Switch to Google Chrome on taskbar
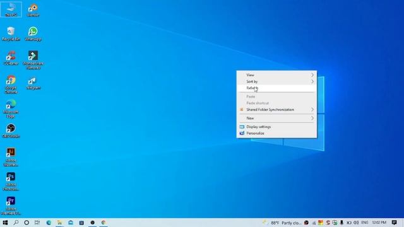This screenshot has width=404, height=227. (x=104, y=223)
